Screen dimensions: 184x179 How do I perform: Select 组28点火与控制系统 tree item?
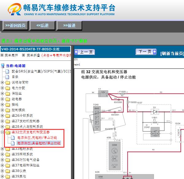[27, 126]
